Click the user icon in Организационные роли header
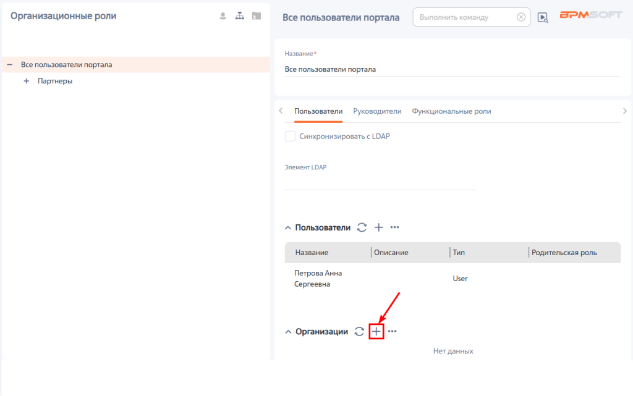 tap(223, 15)
